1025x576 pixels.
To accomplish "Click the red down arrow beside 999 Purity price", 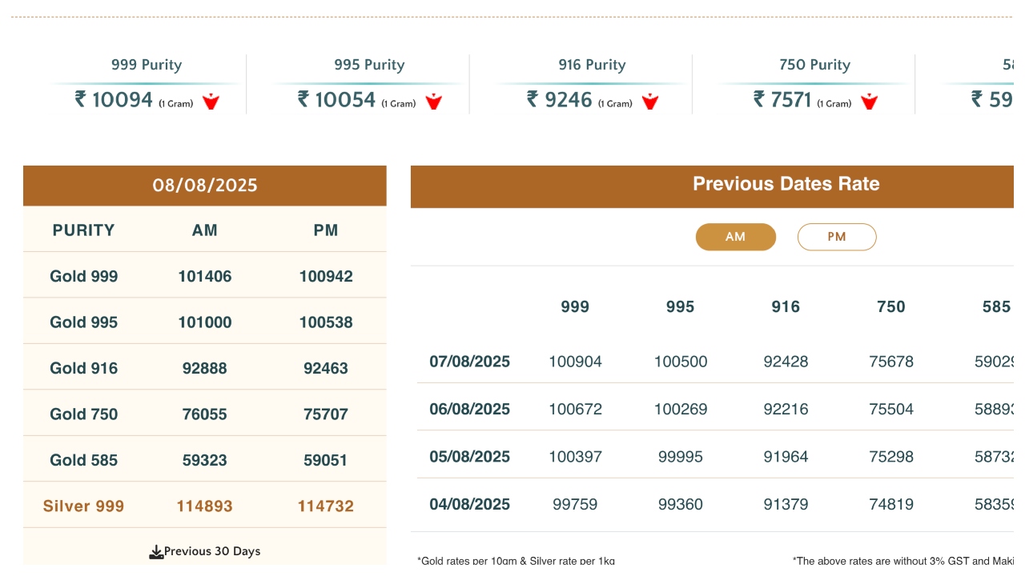I will point(211,102).
